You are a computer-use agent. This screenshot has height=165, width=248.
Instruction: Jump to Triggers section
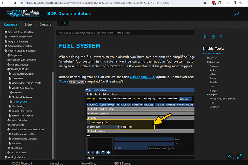tap(214, 90)
